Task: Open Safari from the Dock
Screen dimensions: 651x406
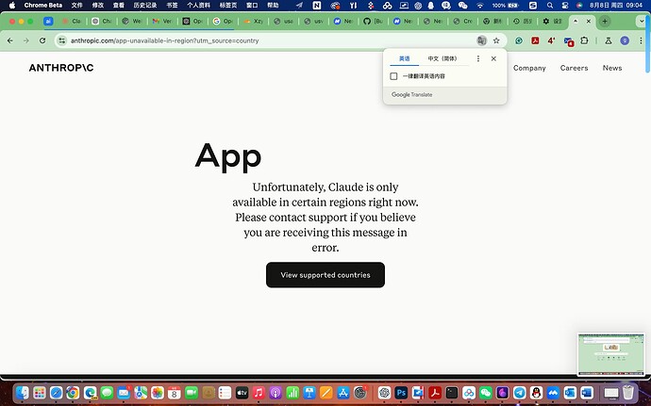Action: click(x=56, y=392)
